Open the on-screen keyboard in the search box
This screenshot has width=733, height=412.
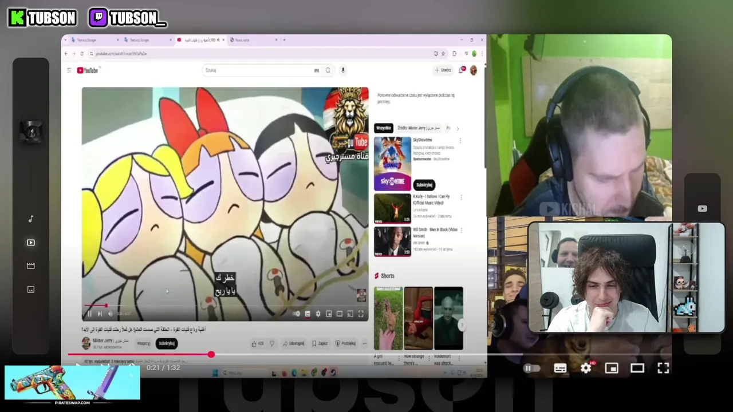click(x=316, y=70)
